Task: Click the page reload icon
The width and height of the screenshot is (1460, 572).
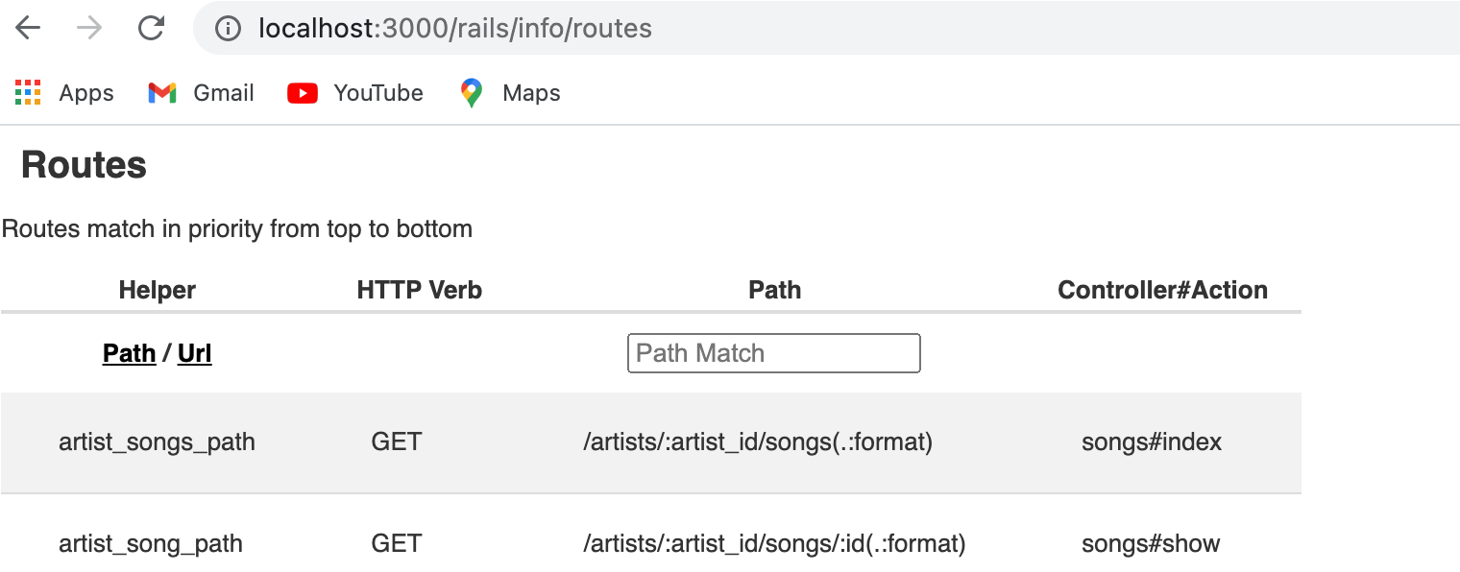Action: pos(152,28)
